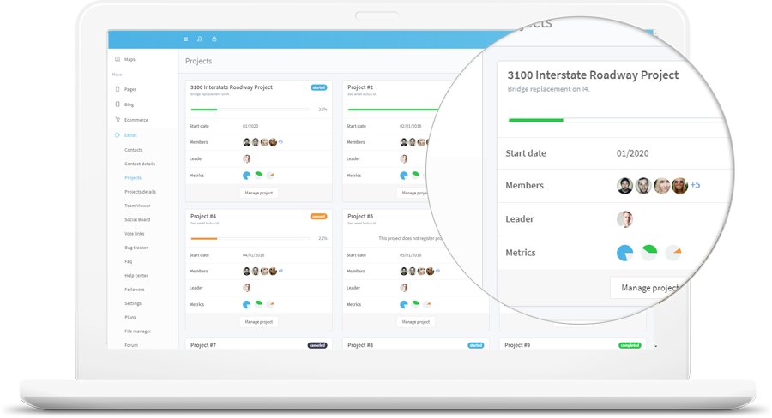Screen dimensions: 772x418
Task: Open orange pie metric of Project #5
Action: tap(427, 304)
